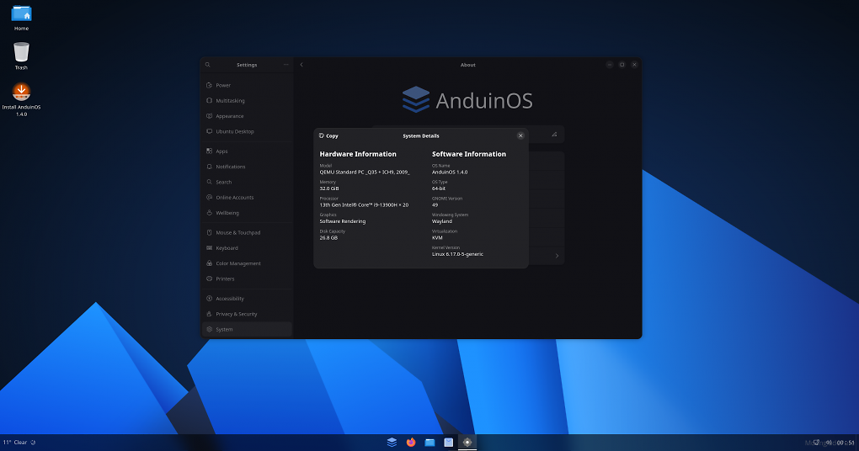Select Online Accounts in sidebar
This screenshot has height=451, width=859.
(234, 198)
